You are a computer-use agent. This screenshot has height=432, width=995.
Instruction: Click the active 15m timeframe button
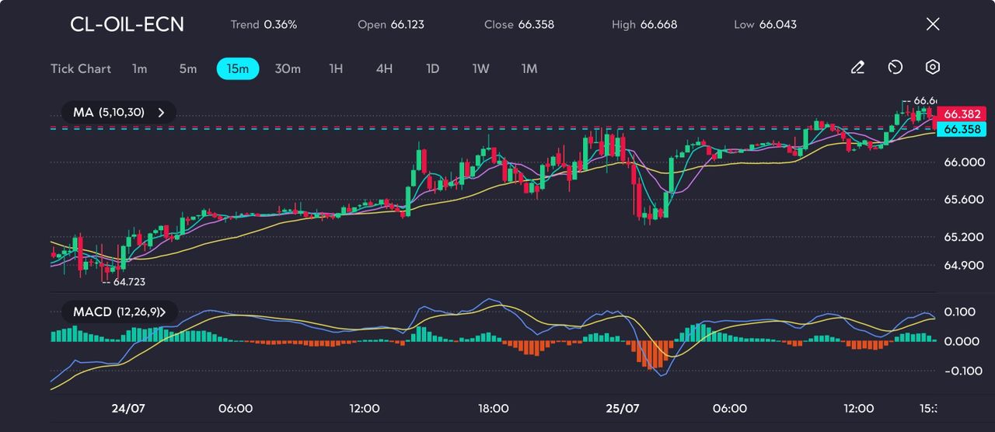(x=238, y=69)
